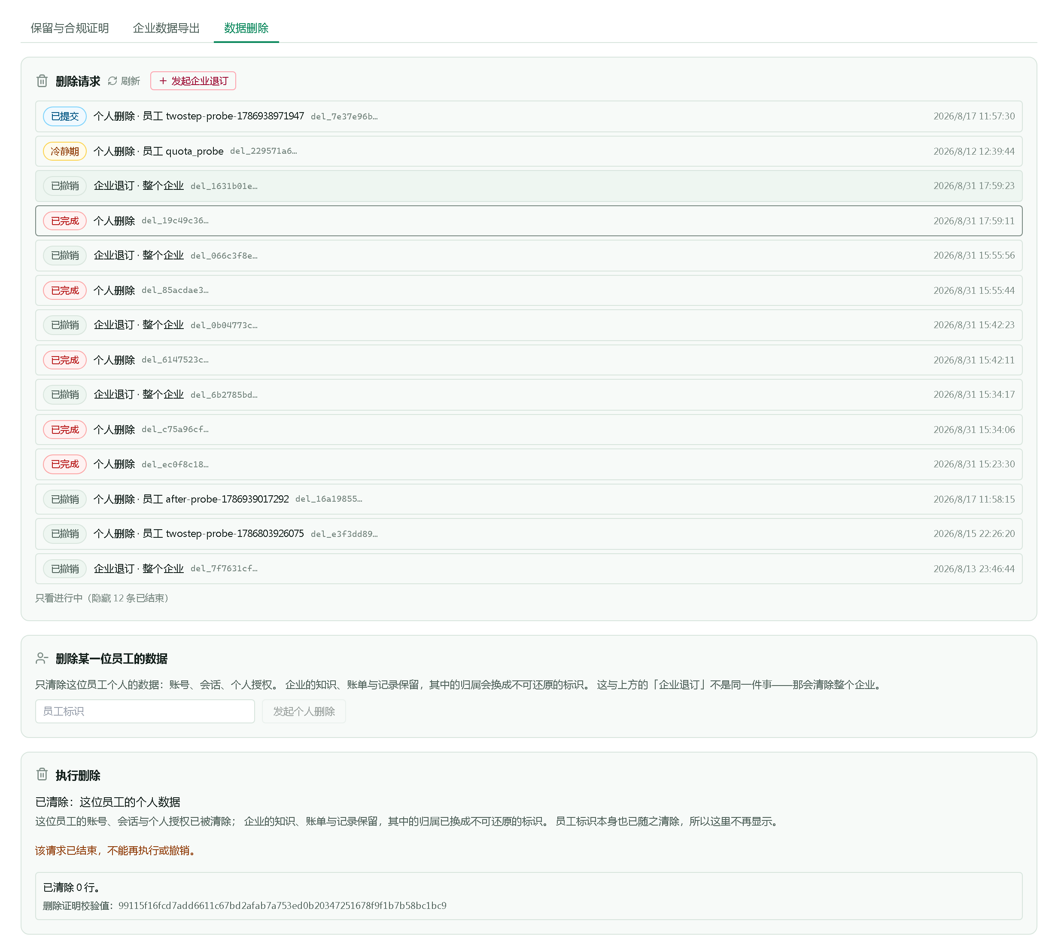Select the del_0b04773c row
Image resolution: width=1058 pixels, height=945 pixels.
pos(529,325)
